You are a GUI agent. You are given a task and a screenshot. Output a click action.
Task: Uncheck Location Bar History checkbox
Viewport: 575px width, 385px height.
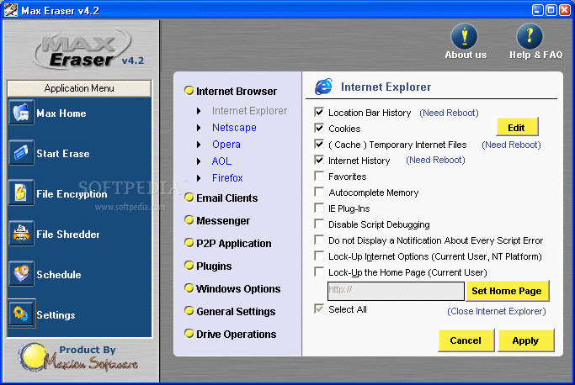(x=319, y=112)
